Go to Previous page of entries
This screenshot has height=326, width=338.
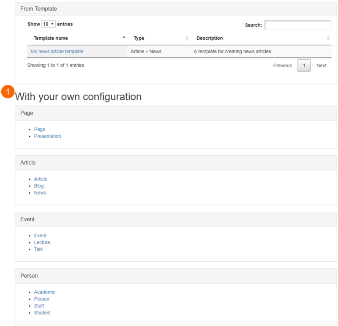(x=282, y=66)
